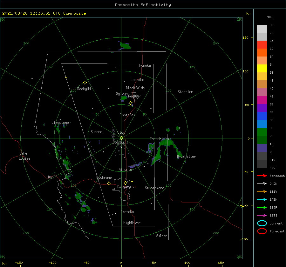The width and height of the screenshot is (286, 267).
Task: Click the HighRiver label
Action: [132, 223]
